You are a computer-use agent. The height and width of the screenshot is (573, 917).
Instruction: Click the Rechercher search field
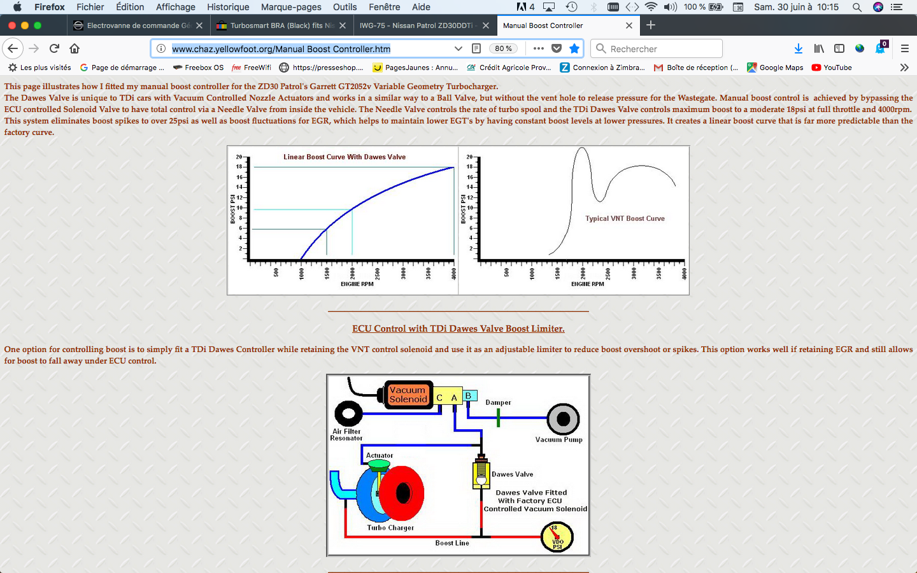point(662,48)
